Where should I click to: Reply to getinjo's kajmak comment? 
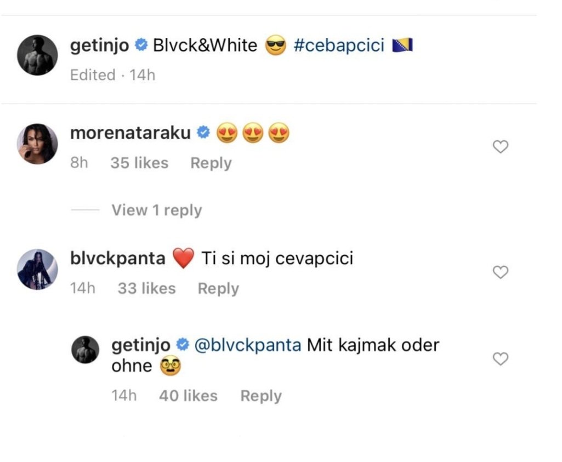point(261,396)
